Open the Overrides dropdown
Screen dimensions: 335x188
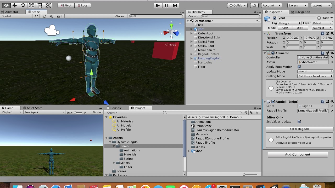322,28
